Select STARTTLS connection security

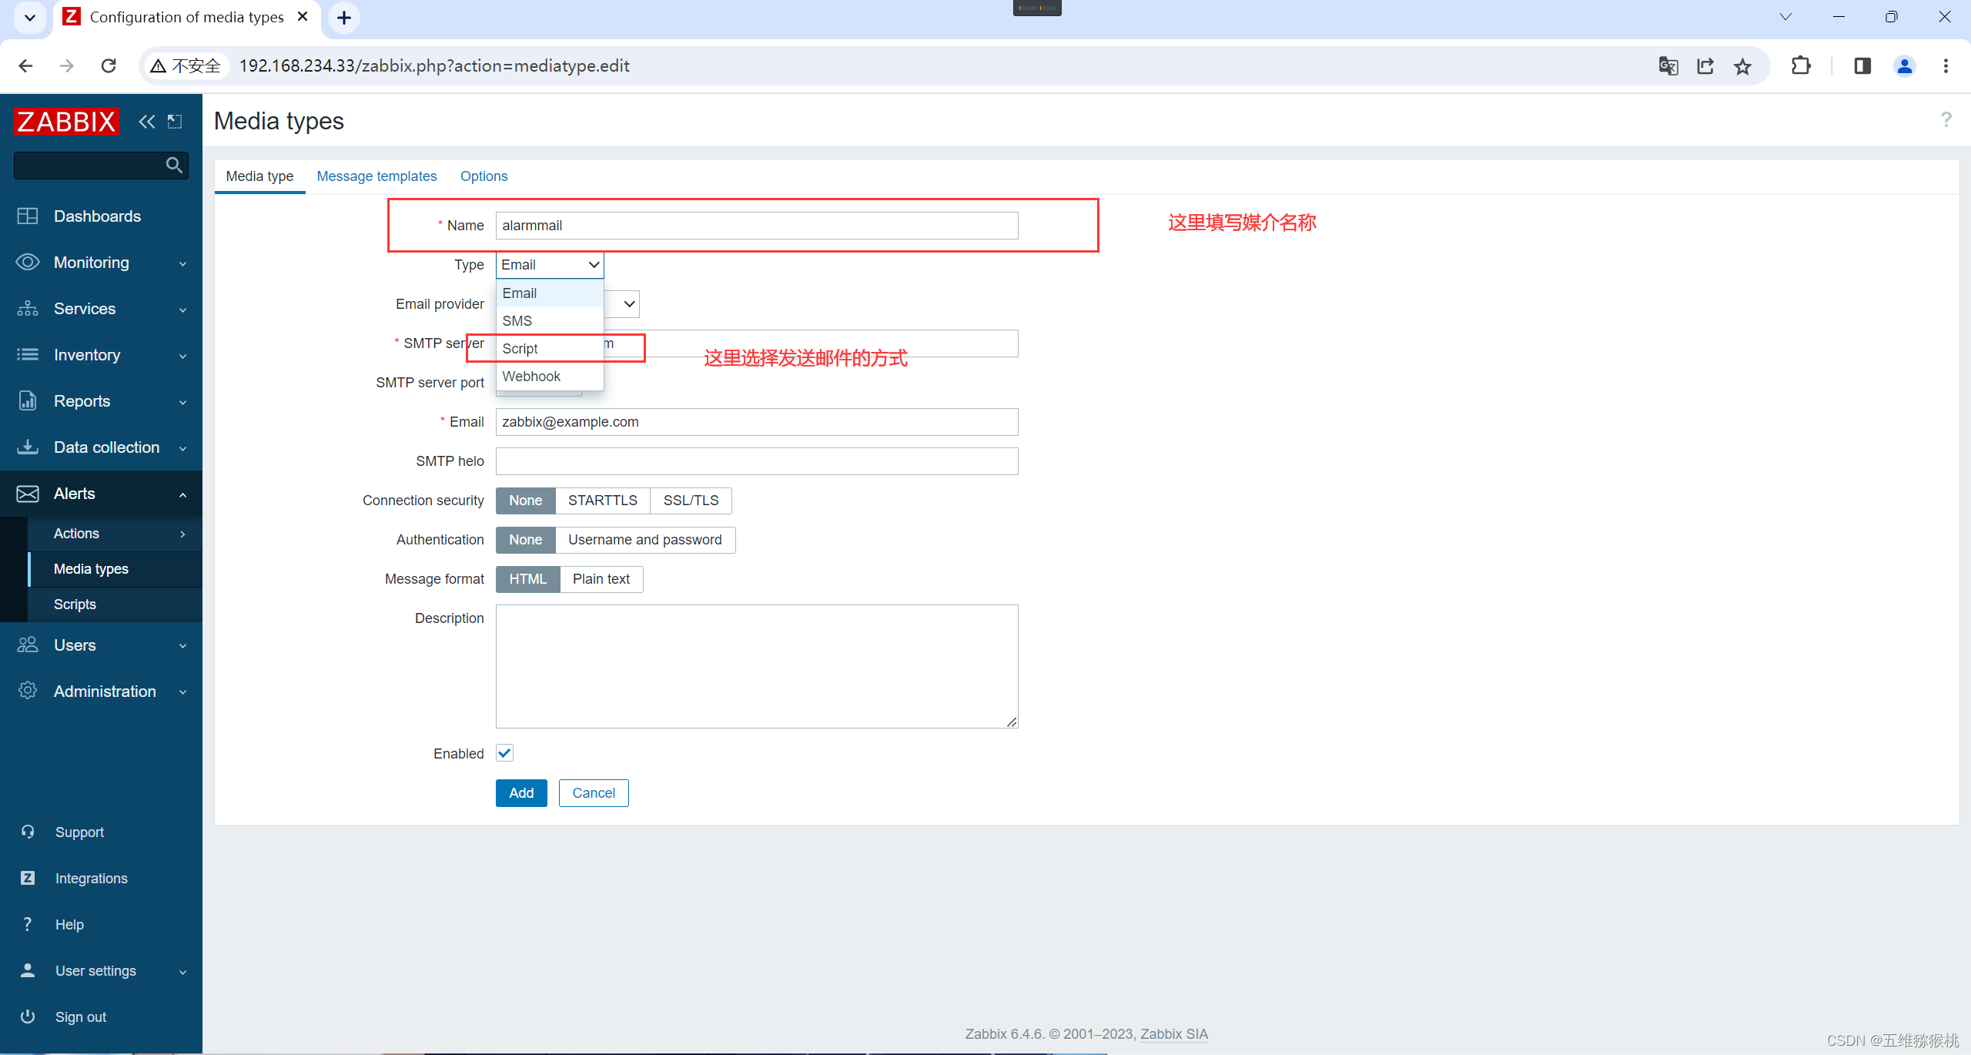point(603,501)
